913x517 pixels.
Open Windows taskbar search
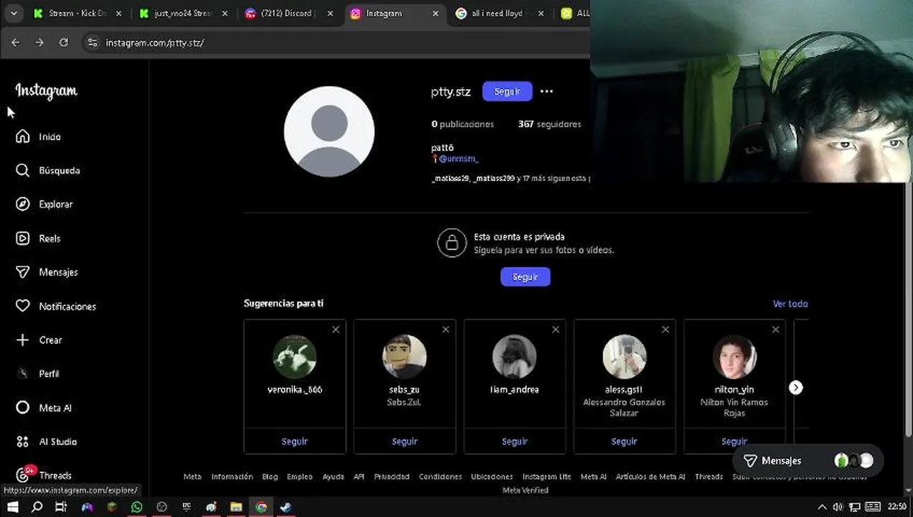(37, 507)
